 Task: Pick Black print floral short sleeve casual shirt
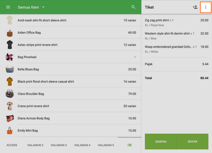[46, 81]
